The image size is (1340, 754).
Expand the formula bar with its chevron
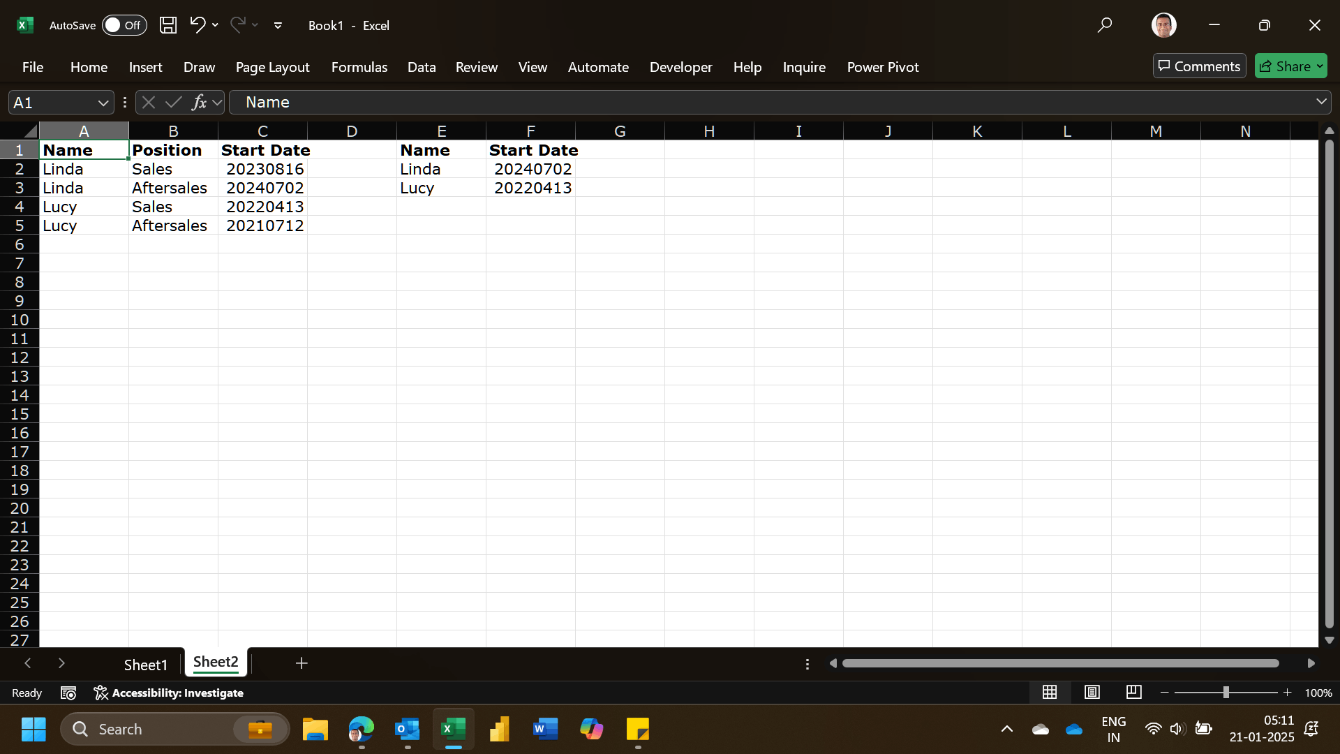click(1320, 102)
